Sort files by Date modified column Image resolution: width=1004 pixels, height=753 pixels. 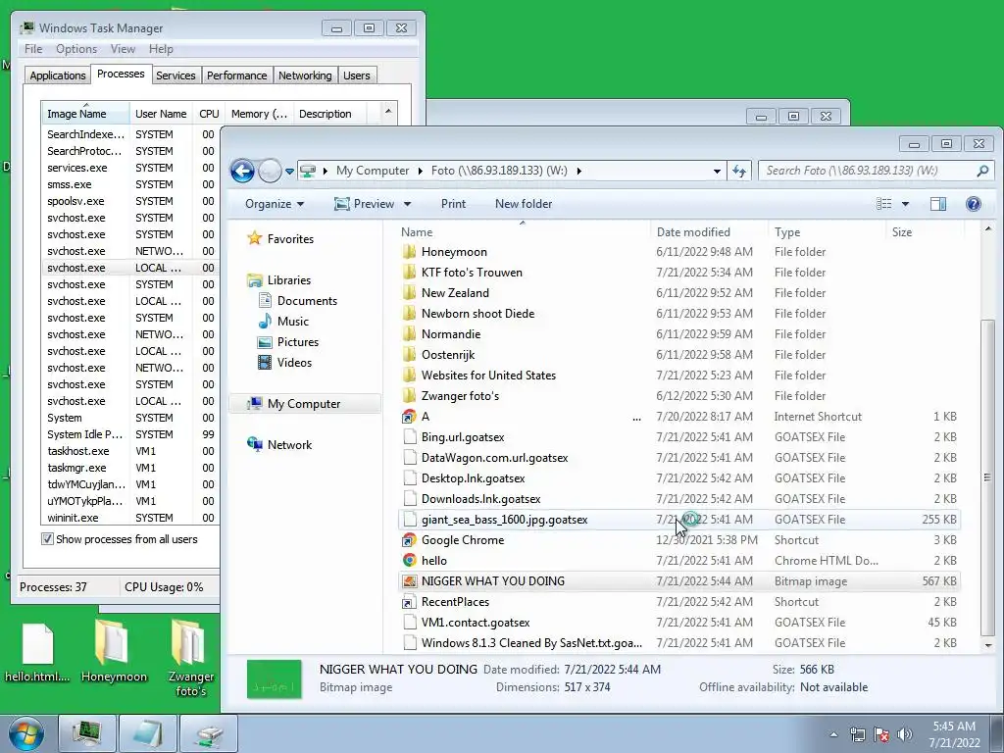coord(709,231)
